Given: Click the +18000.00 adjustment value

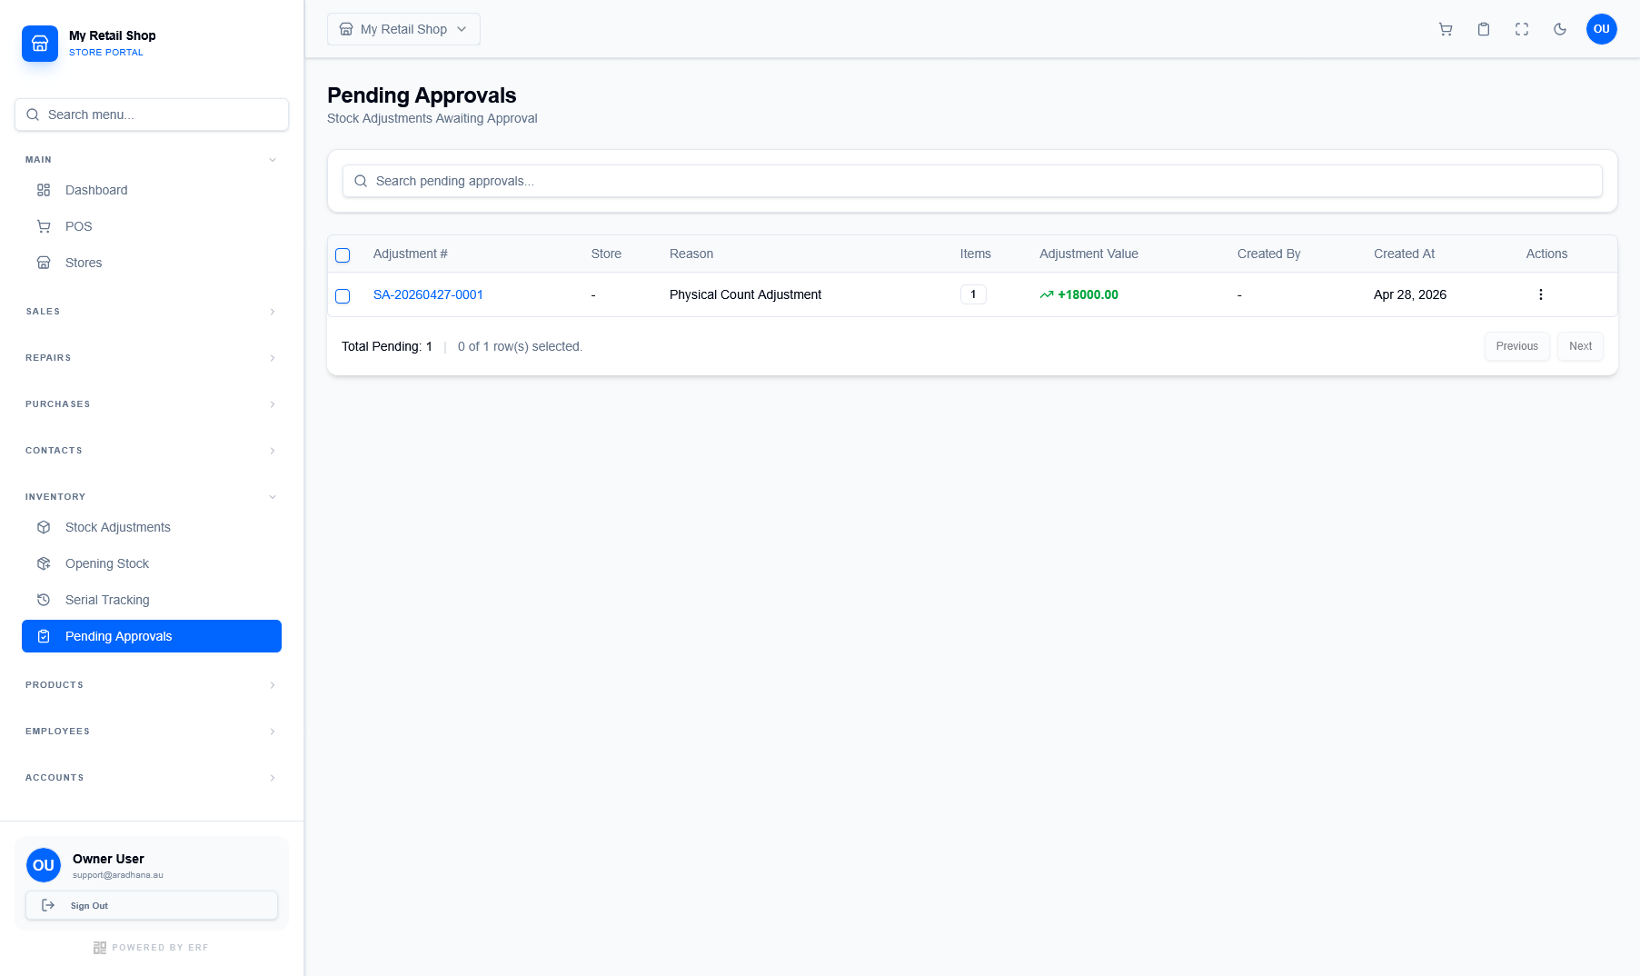Looking at the screenshot, I should [x=1088, y=294].
